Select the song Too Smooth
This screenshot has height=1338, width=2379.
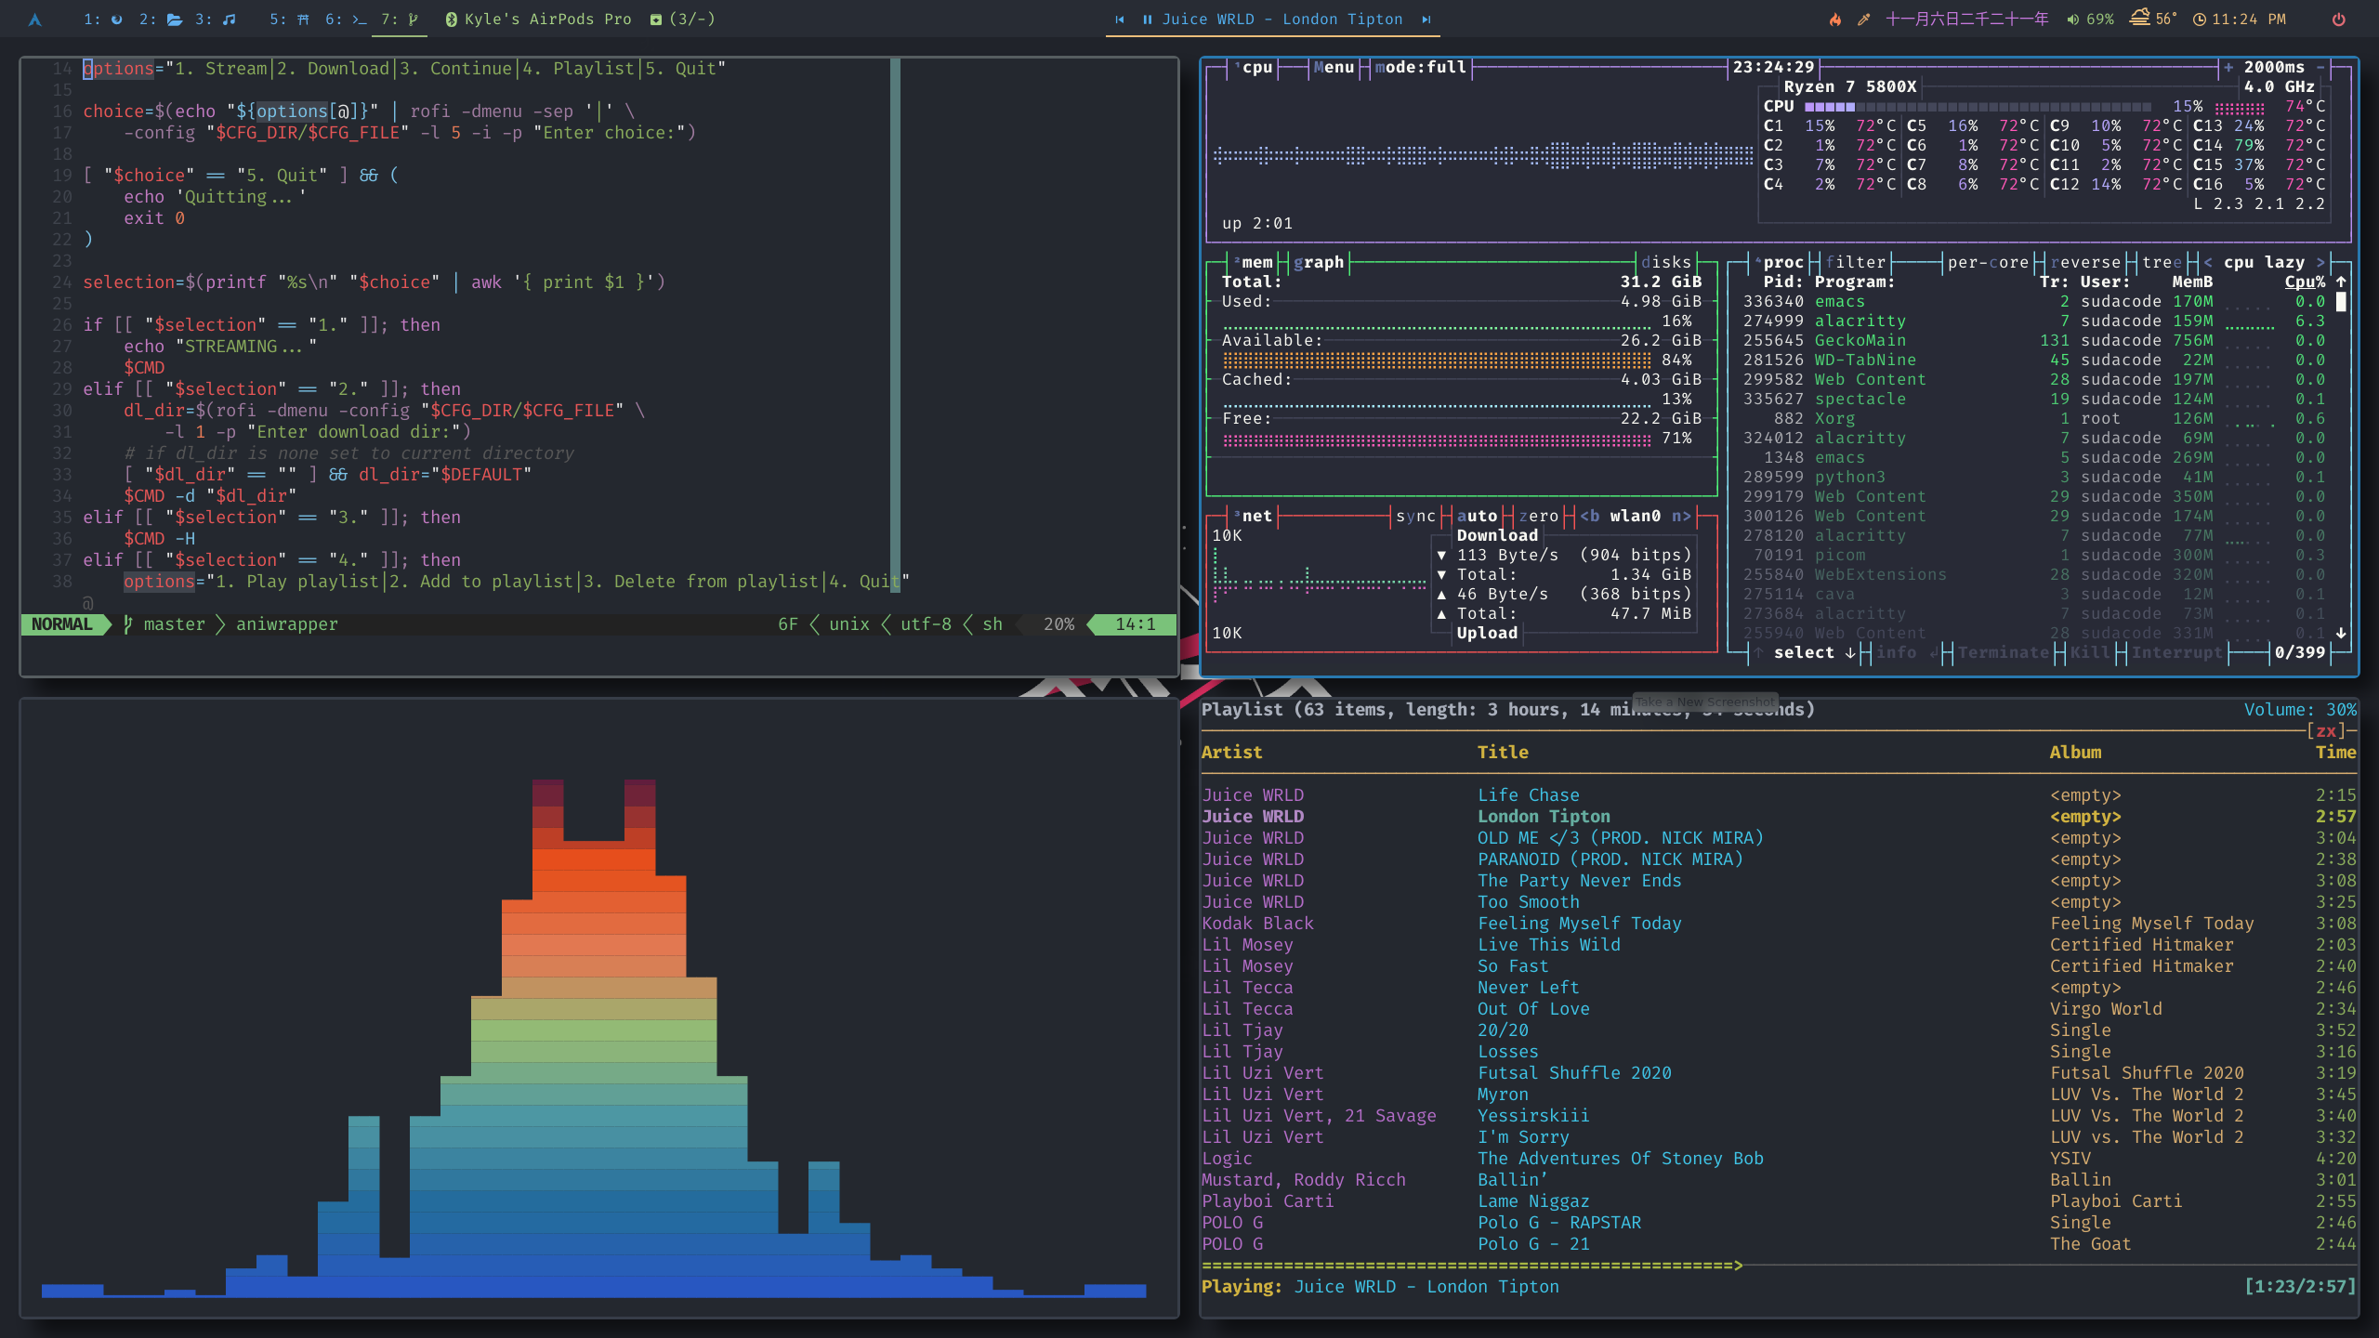coord(1779,901)
